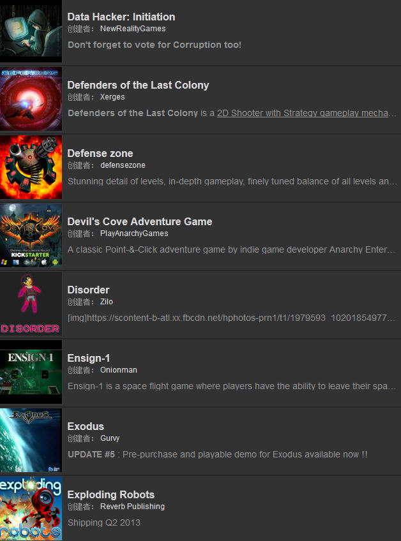Visit creator Reverb Publishing profile

pyautogui.click(x=132, y=507)
